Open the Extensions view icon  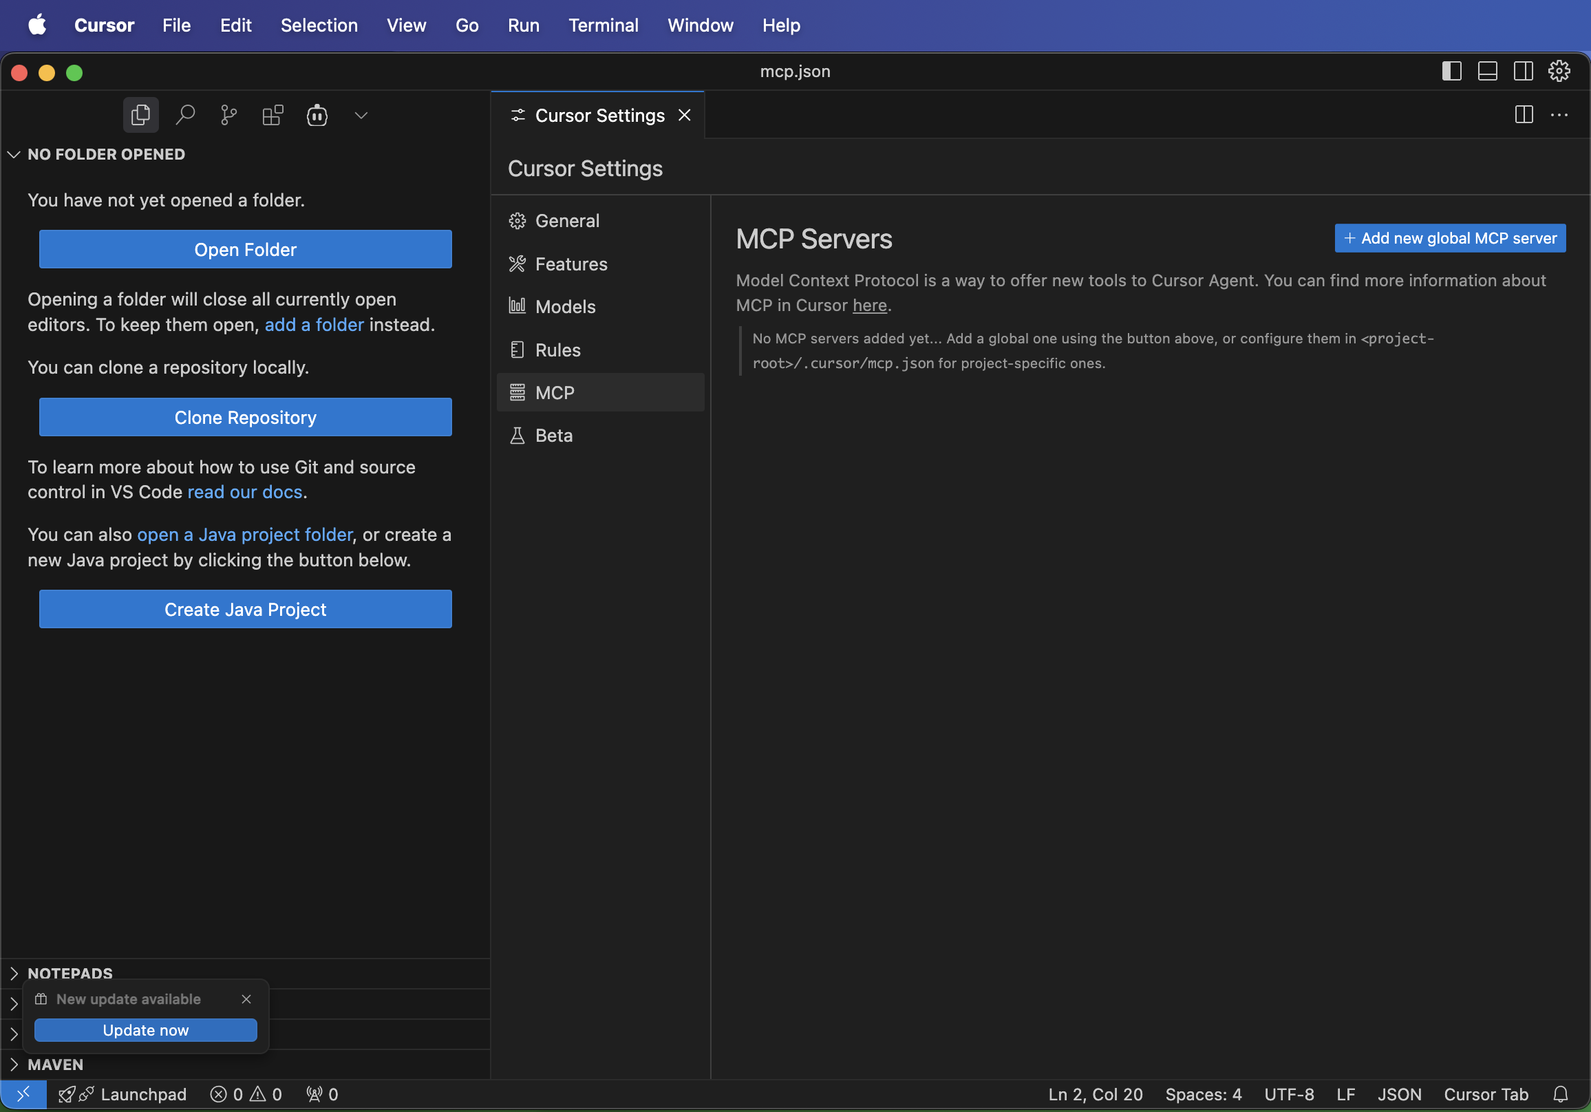point(273,115)
